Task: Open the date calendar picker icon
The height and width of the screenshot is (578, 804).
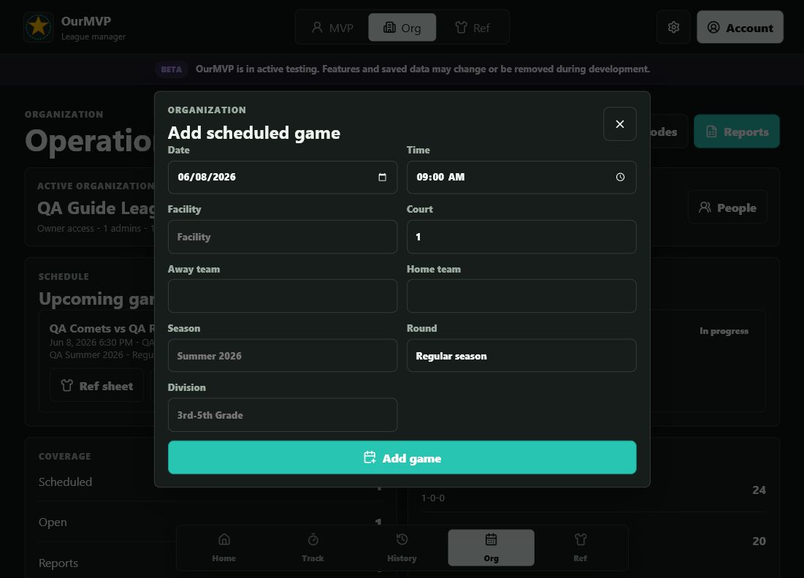Action: (382, 178)
